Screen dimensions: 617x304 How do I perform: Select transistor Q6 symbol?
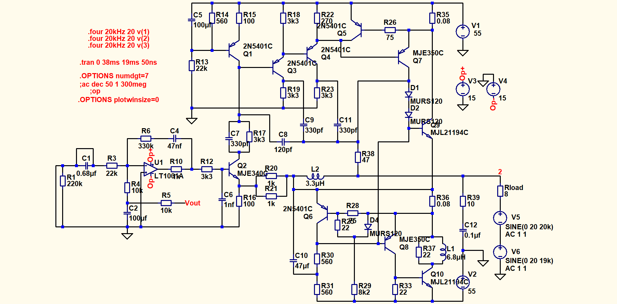pyautogui.click(x=322, y=213)
